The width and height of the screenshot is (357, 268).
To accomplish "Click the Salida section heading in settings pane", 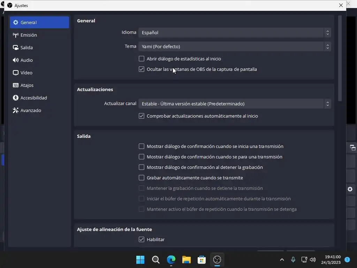I will [x=84, y=136].
